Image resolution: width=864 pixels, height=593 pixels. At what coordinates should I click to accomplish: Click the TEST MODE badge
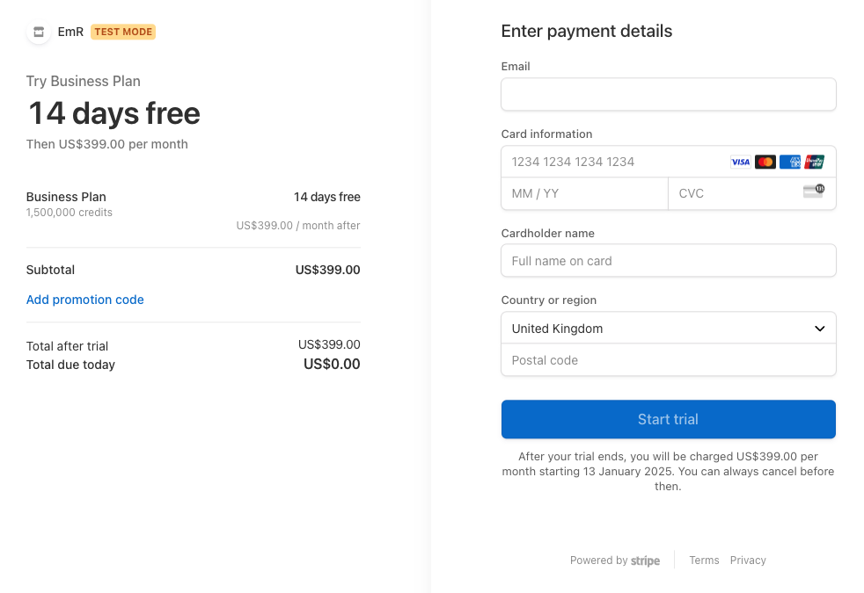point(123,33)
